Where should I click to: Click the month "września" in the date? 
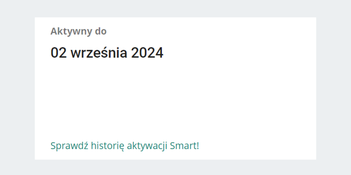point(99,53)
